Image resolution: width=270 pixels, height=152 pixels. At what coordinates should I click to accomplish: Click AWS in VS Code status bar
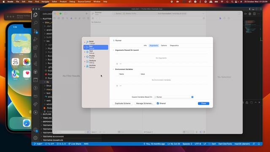click(86, 144)
